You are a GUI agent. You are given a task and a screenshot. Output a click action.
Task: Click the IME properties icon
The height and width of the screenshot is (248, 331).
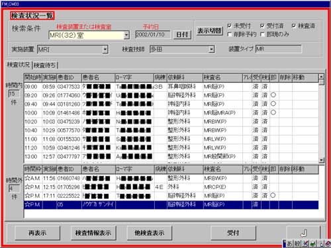pos(320,243)
